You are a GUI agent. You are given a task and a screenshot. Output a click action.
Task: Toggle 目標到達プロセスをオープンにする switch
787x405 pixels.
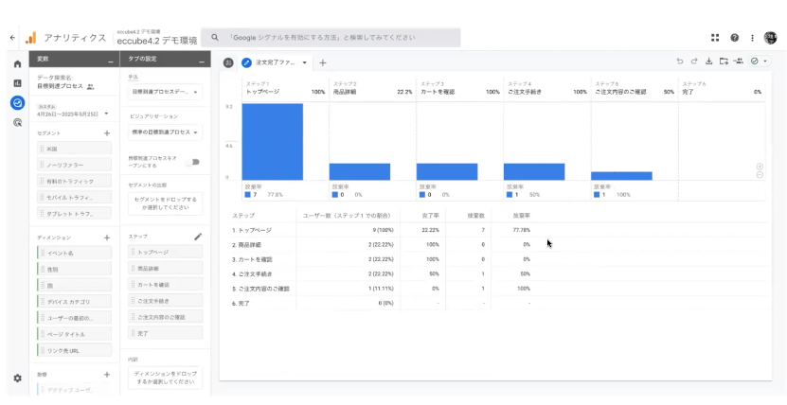click(x=193, y=162)
